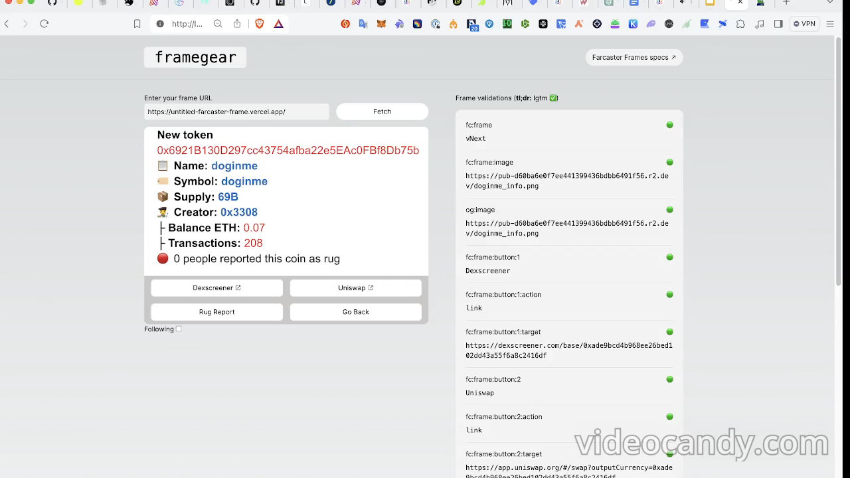Toggle the browser sidebar panel icon

(x=778, y=24)
